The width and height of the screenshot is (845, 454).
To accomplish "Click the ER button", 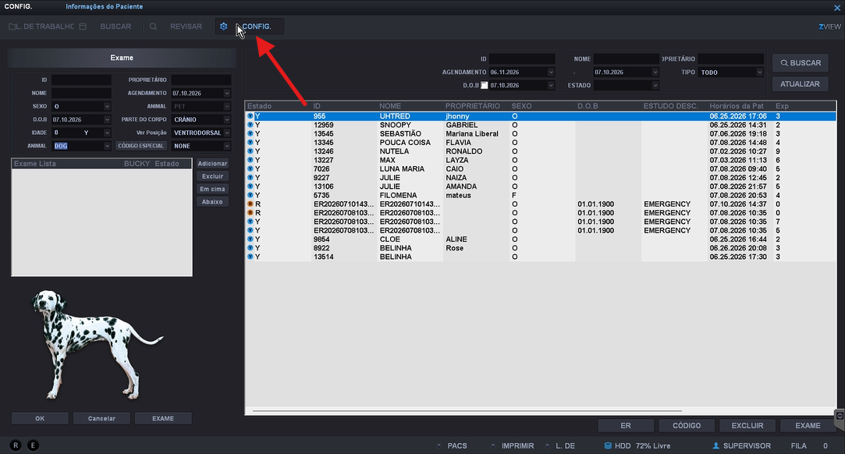I will click(x=626, y=425).
